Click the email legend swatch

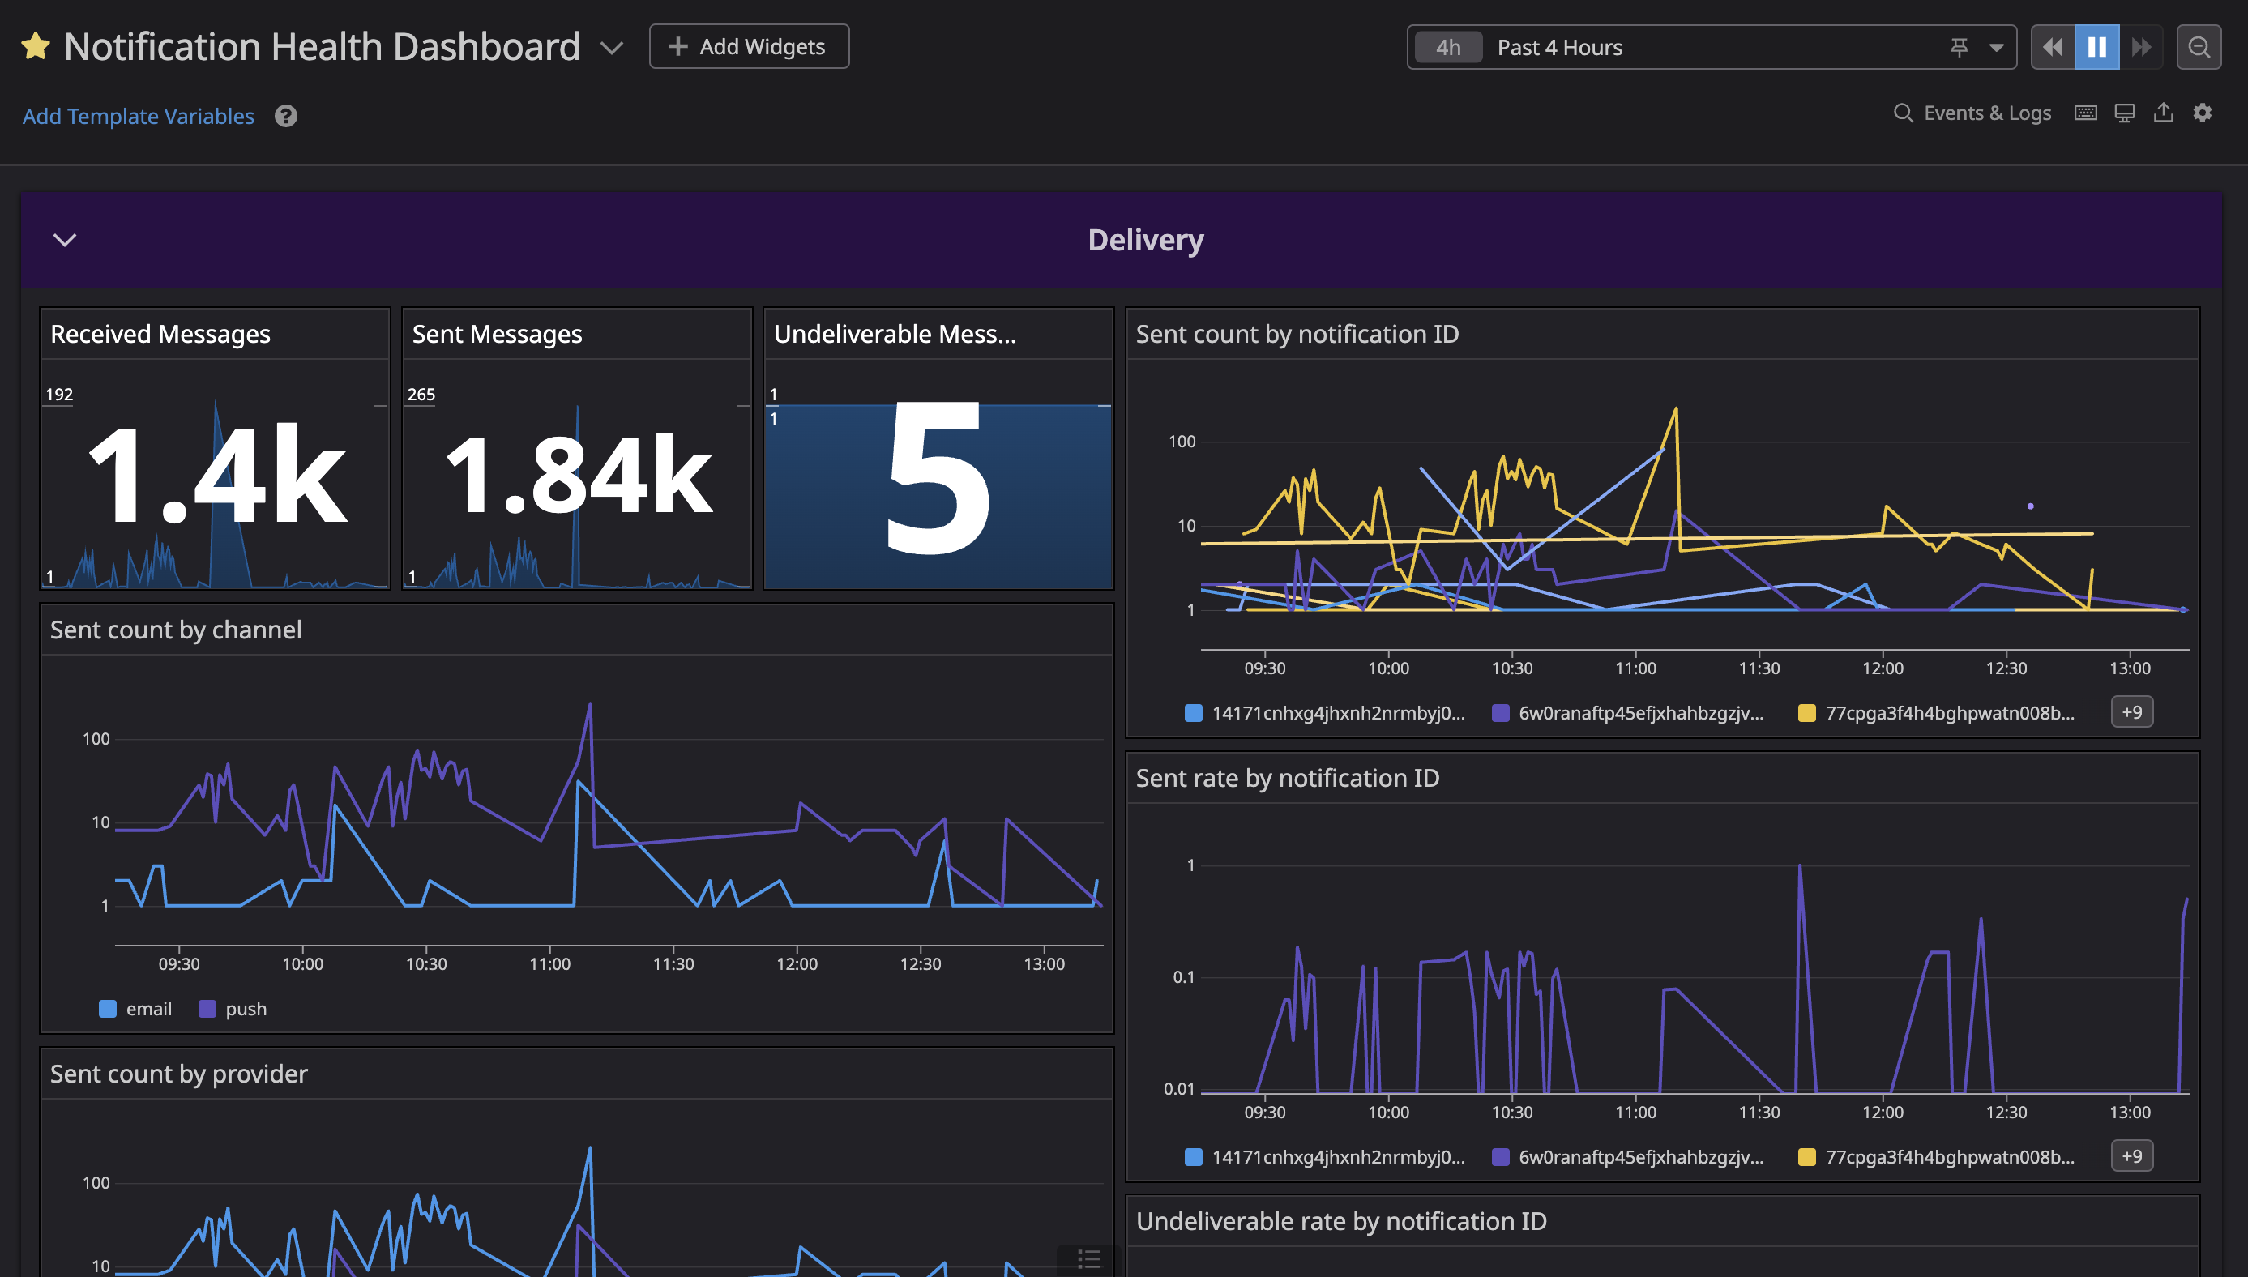coord(108,1009)
